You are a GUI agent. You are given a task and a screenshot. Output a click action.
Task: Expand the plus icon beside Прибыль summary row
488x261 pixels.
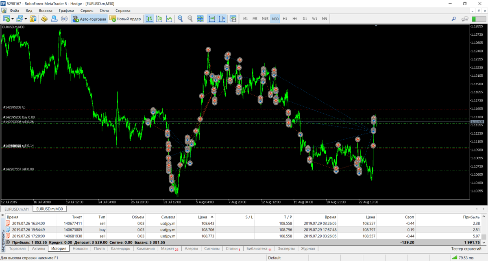(8, 242)
